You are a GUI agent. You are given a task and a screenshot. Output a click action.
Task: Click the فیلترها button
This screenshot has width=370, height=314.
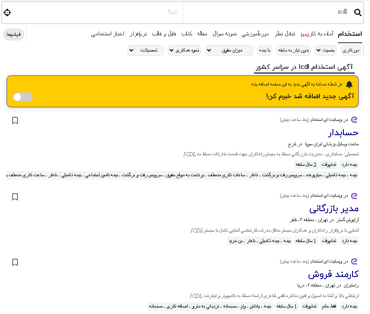[14, 34]
